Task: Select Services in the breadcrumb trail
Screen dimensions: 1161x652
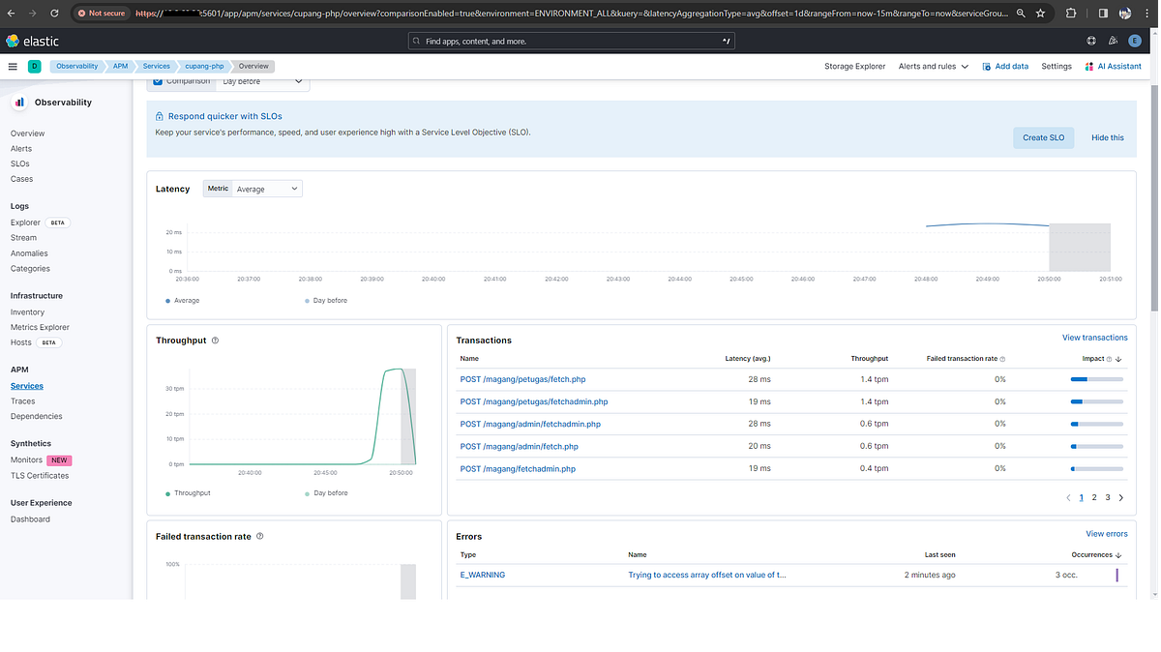Action: tap(156, 66)
